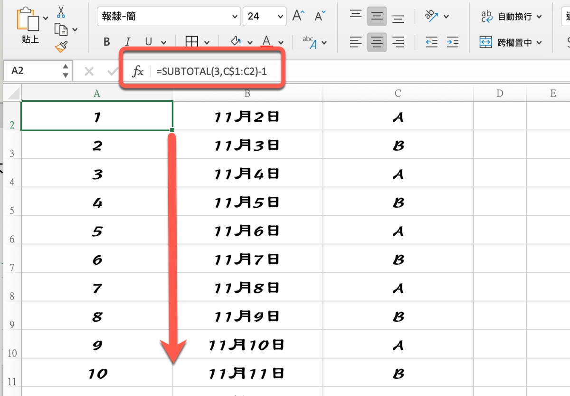The width and height of the screenshot is (570, 396).
Task: Click the phonetic guide abc icon
Action: (x=310, y=42)
